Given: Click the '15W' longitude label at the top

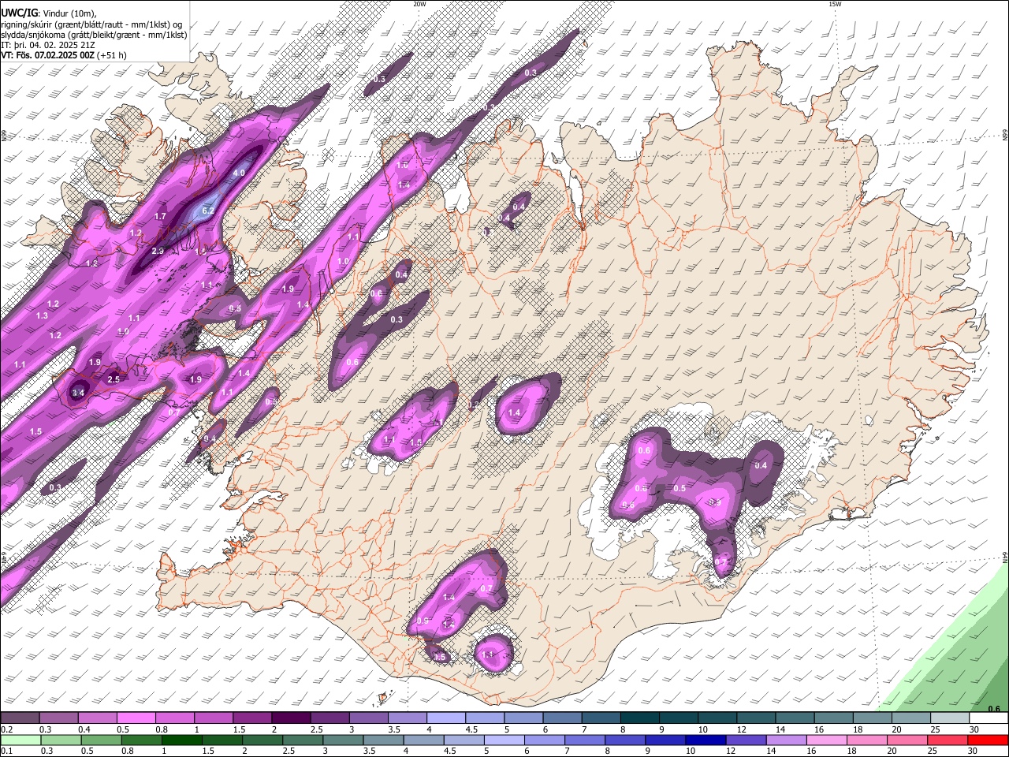Looking at the screenshot, I should click(835, 4).
